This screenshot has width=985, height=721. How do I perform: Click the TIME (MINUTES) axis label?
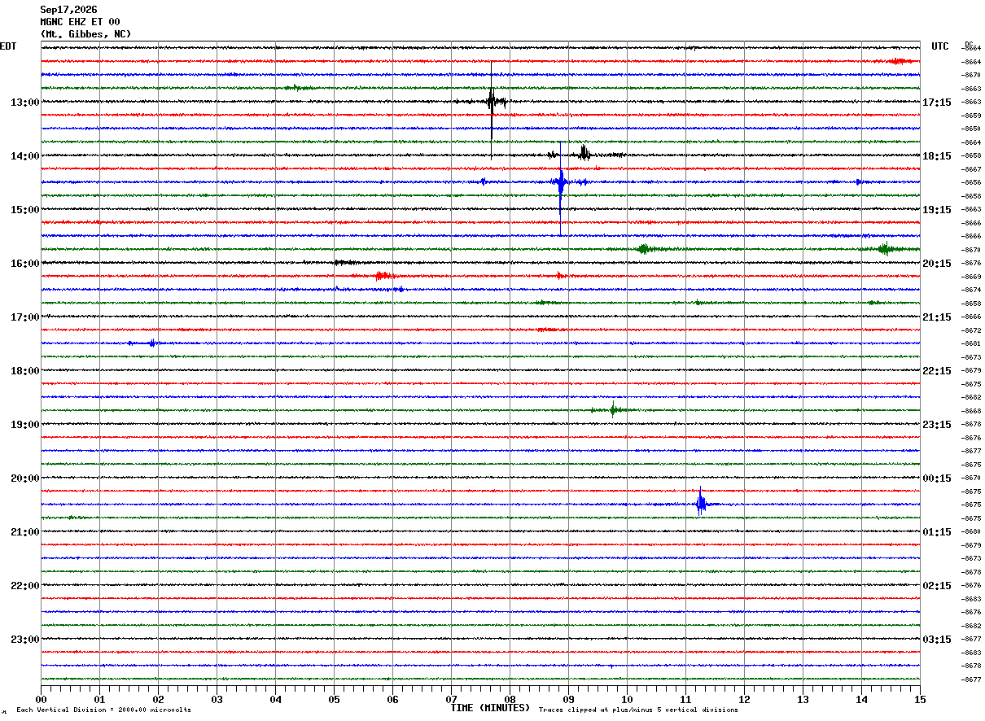[490, 708]
